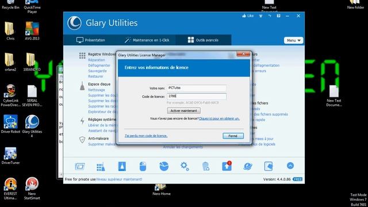The height and width of the screenshot is (207, 368).
Task: Click the Glary Utilities moon logo
Action: 75,23
